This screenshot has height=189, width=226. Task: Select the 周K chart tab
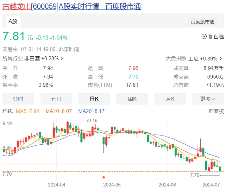point(132,99)
